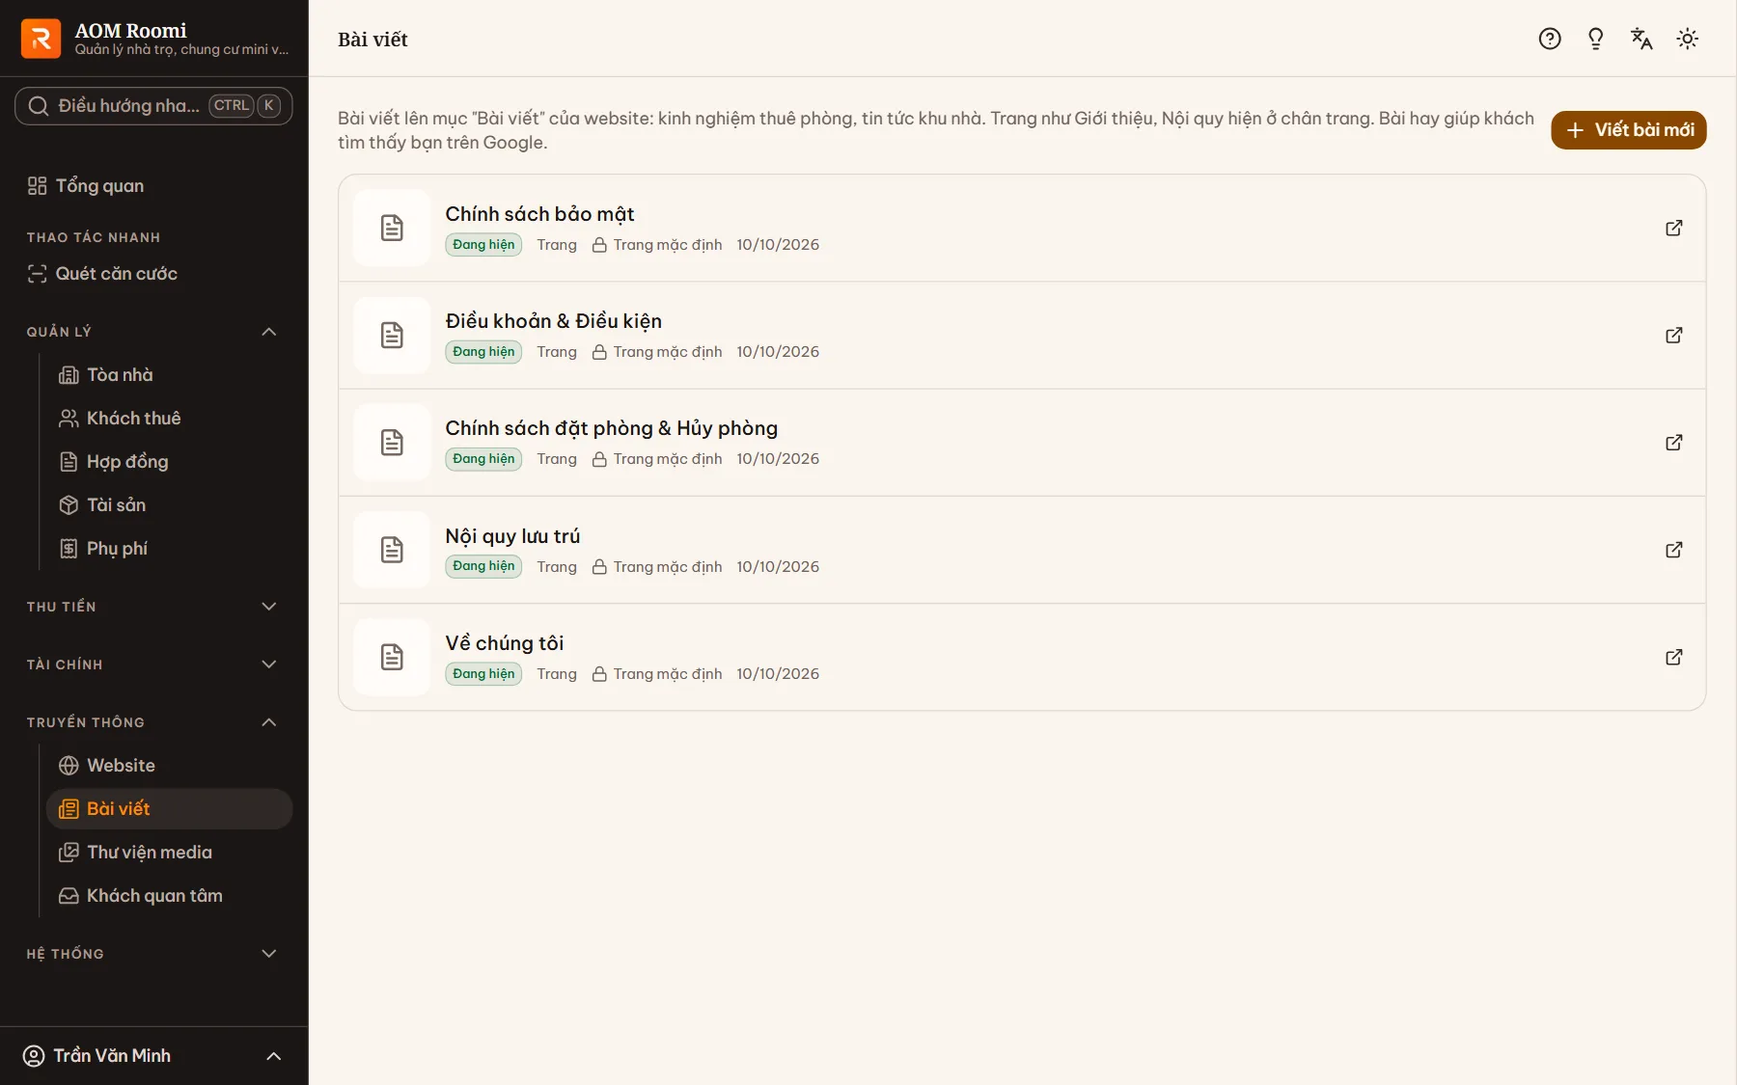
Task: Expand the Thu tiền section
Action: click(153, 607)
